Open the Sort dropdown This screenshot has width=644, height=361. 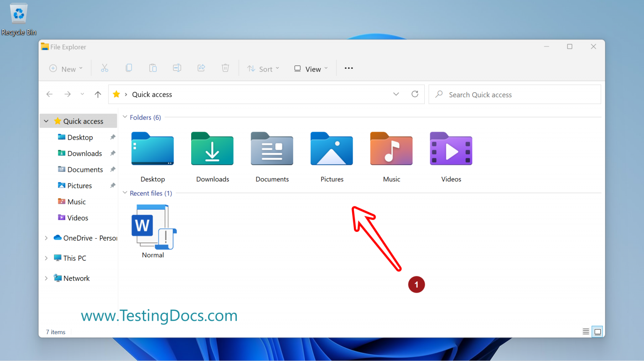[263, 68]
